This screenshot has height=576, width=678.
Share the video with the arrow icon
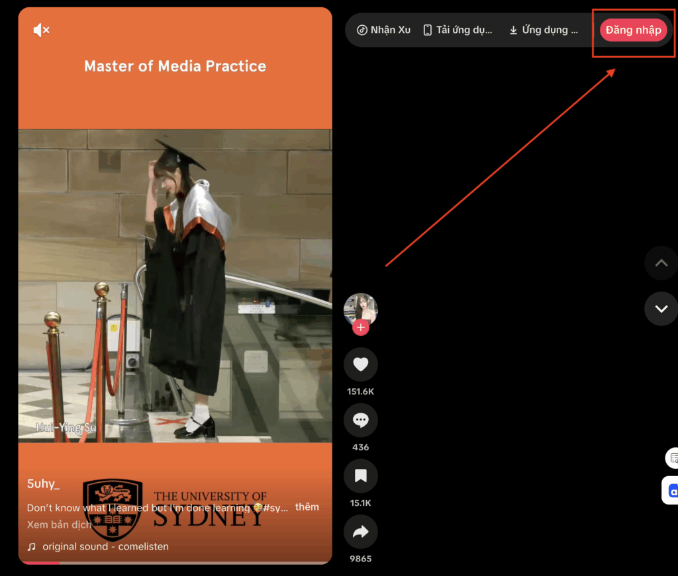point(360,532)
